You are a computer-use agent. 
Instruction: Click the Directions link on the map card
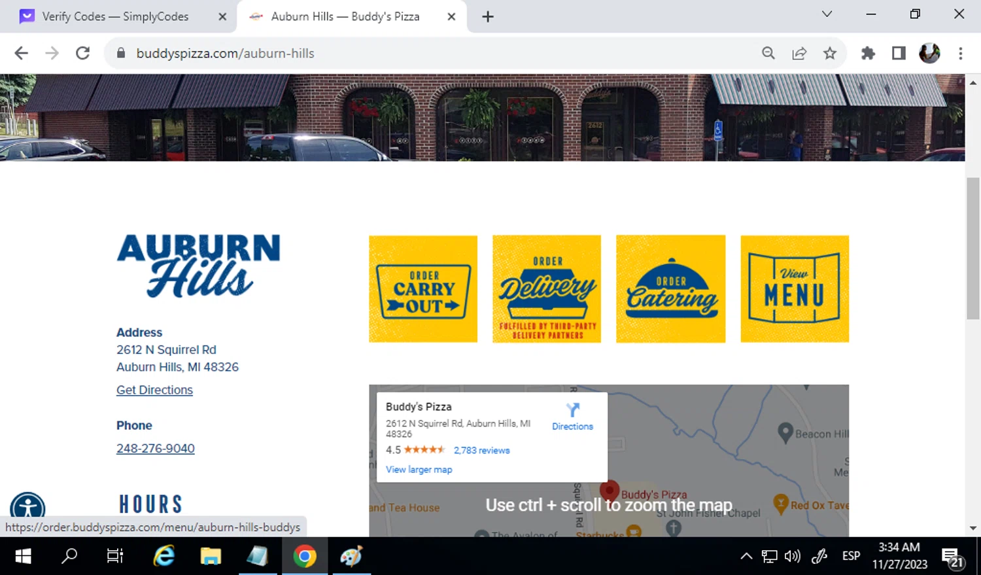click(572, 427)
